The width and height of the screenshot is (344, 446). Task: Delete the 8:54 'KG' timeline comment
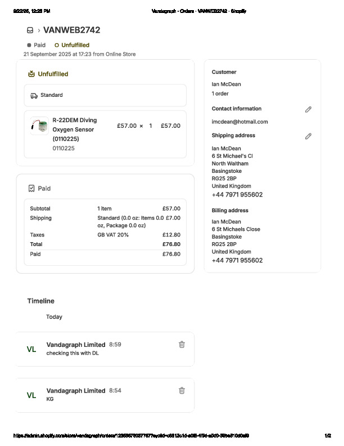coord(182,390)
